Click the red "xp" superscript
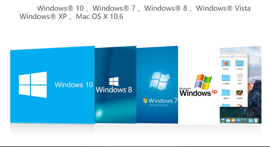Image resolution: width=270 pixels, height=147 pixels. click(214, 92)
